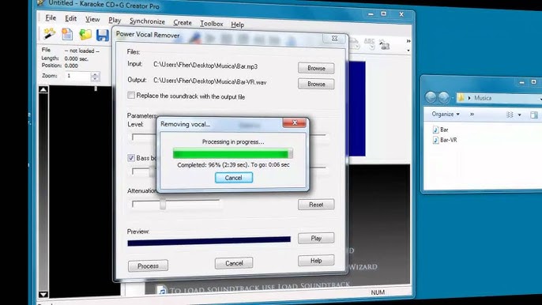
Task: Click the Help button in Vocal Remover
Action: pos(316,261)
